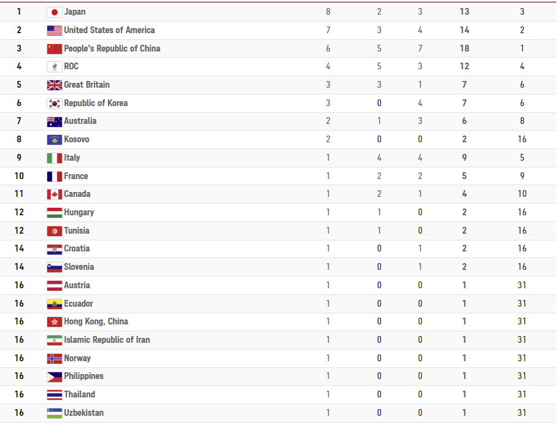Click the Tunisia flag icon
This screenshot has width=557, height=425.
tap(55, 231)
